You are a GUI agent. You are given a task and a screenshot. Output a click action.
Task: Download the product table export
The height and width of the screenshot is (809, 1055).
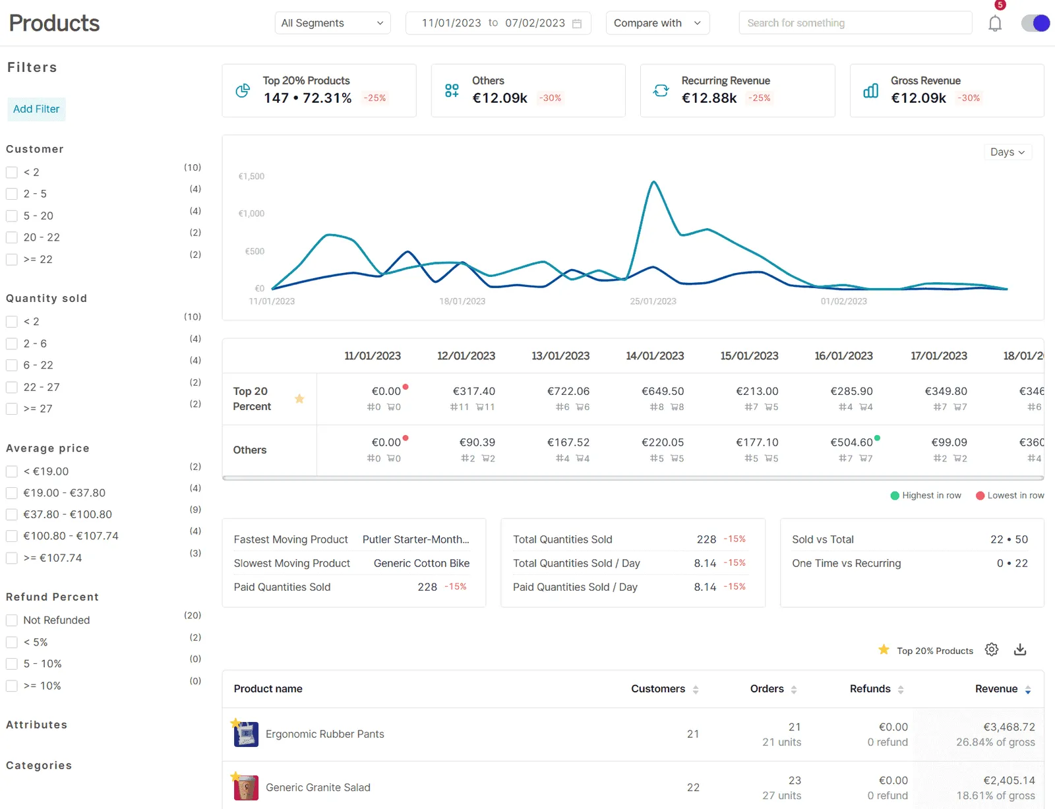(x=1020, y=649)
